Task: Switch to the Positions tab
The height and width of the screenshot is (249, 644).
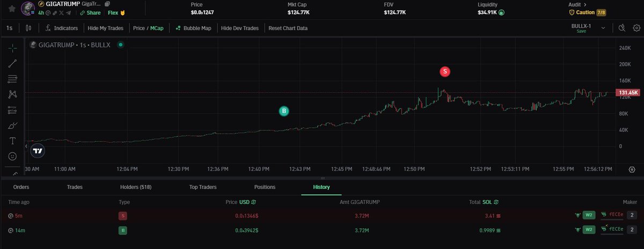Action: [x=265, y=187]
